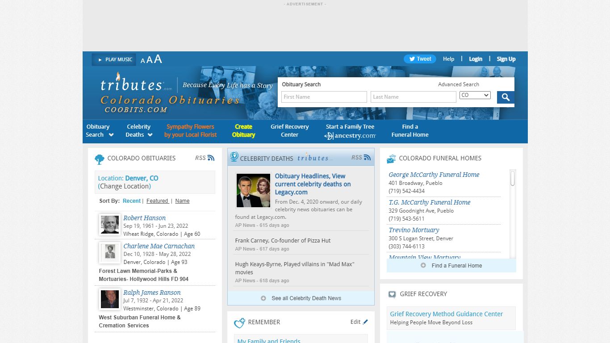Click the globe icon beside Celebrity Deaths
Image resolution: width=610 pixels, height=343 pixels.
[x=234, y=157]
